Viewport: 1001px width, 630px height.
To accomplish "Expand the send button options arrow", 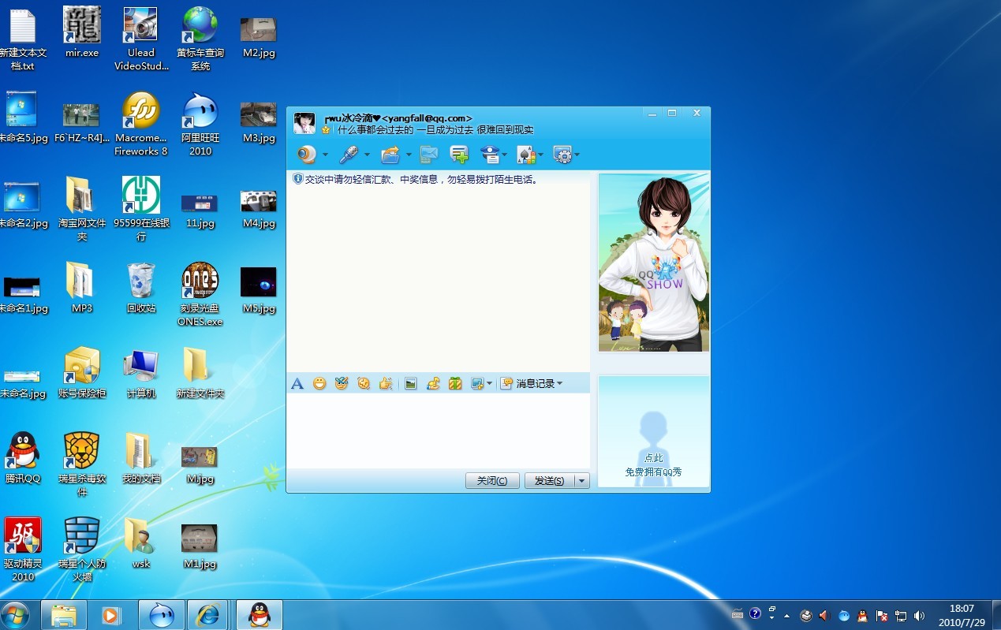I will coord(582,481).
